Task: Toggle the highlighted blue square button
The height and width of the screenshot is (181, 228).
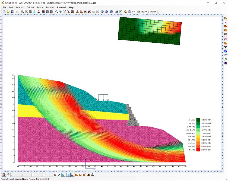Action: click(x=63, y=175)
